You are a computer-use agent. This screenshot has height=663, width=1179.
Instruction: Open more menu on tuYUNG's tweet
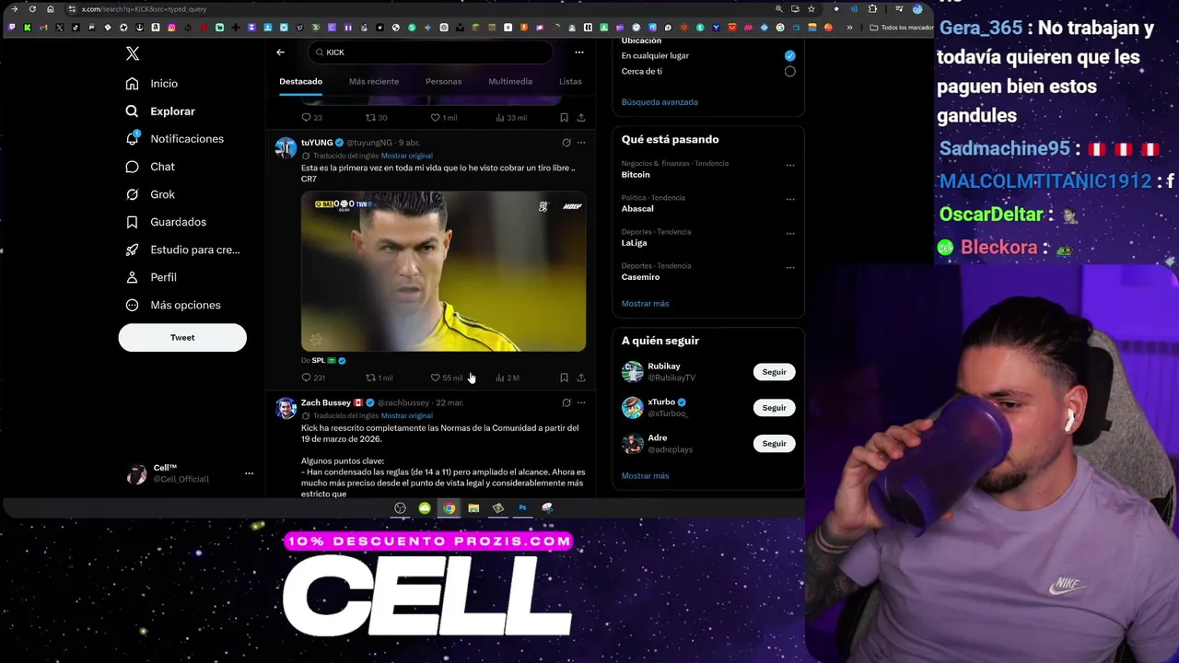(581, 143)
